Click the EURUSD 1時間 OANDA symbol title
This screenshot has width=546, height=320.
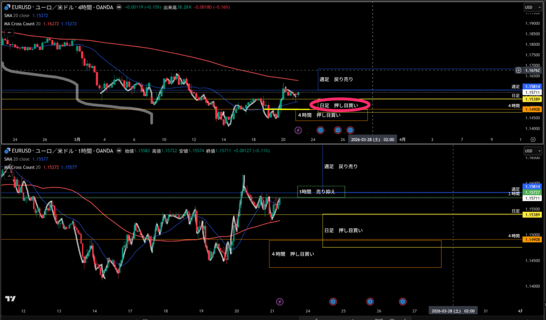point(61,151)
